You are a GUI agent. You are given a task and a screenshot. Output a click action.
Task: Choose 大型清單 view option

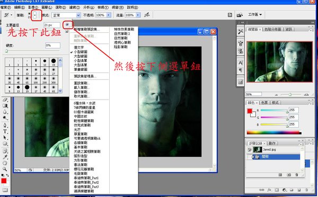click(81, 65)
